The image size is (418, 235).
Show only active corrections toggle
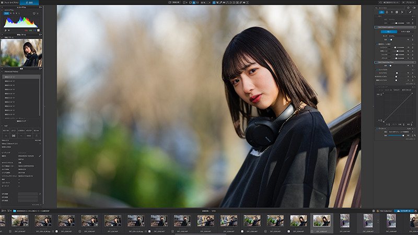click(414, 8)
